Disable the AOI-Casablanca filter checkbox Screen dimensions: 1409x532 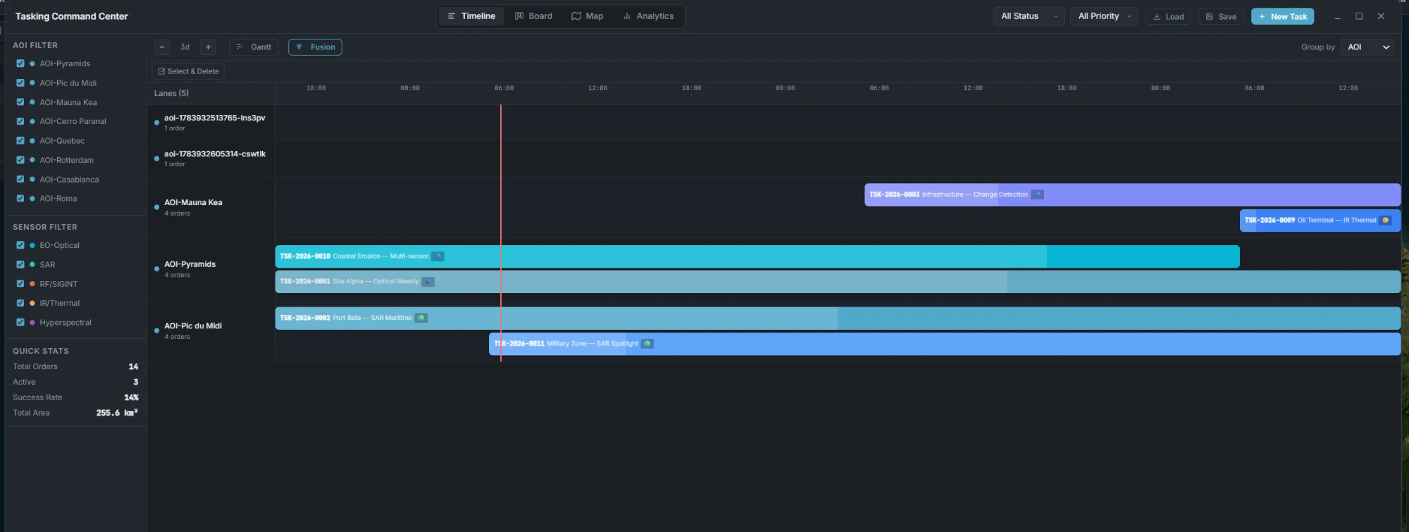(x=20, y=180)
